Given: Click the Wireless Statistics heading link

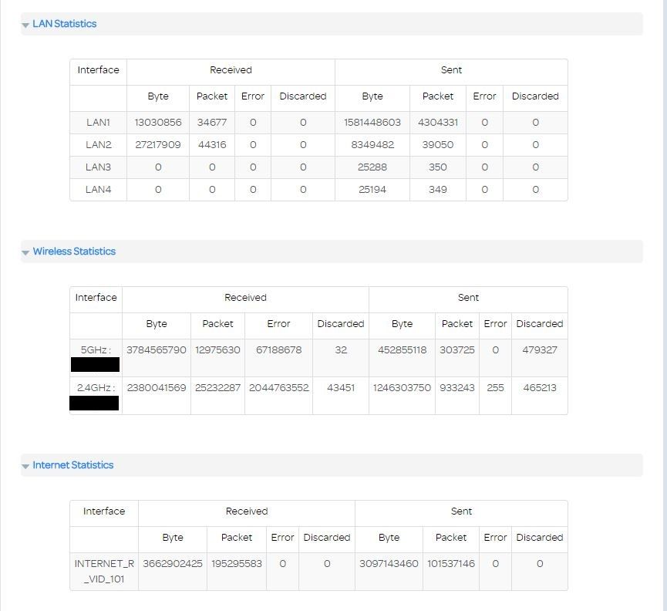Looking at the screenshot, I should (74, 251).
